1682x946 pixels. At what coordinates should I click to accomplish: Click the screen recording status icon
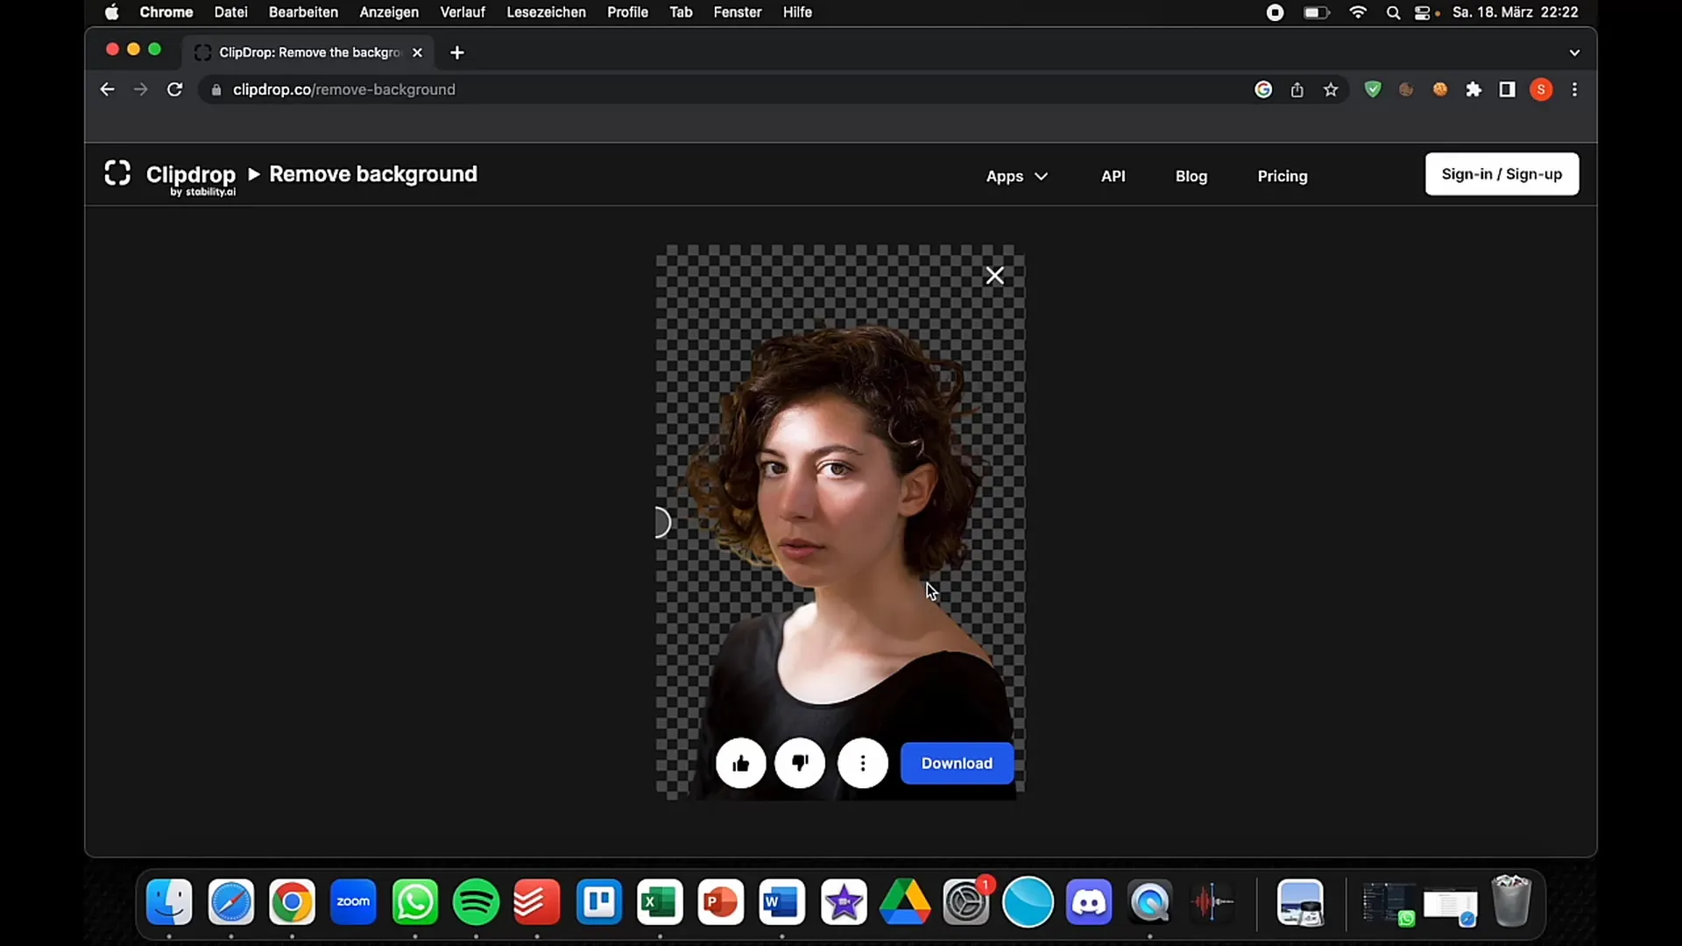tap(1276, 12)
